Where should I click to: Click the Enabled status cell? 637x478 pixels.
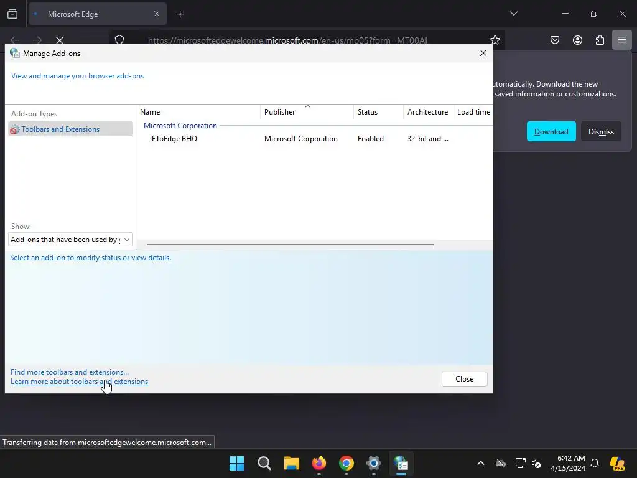point(371,139)
